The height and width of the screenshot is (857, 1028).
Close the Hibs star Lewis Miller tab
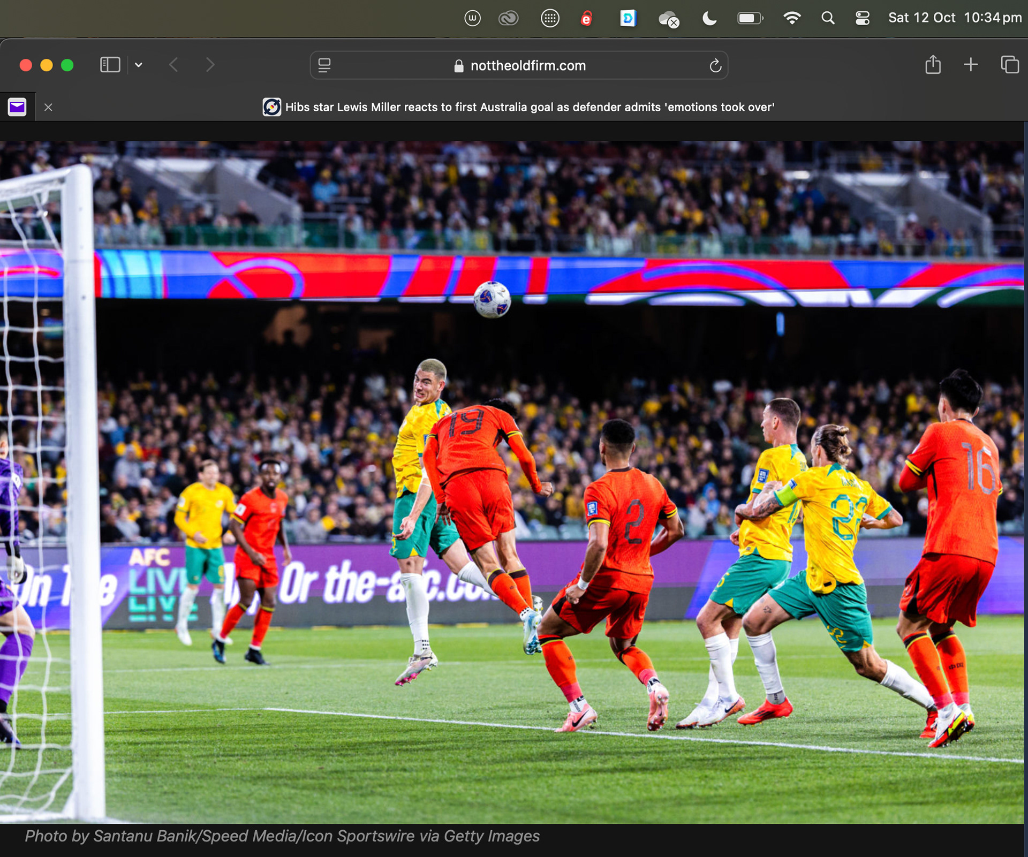[x=48, y=107]
